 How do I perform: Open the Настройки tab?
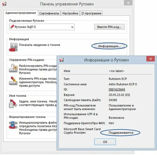[70, 13]
